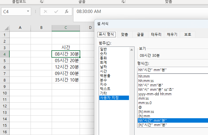Open the Name Box dropdown arrow
Image resolution: width=208 pixels, height=135 pixels.
pyautogui.click(x=28, y=11)
